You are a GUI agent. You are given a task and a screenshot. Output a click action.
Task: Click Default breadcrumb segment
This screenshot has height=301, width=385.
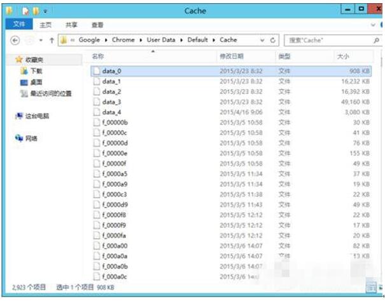point(197,40)
